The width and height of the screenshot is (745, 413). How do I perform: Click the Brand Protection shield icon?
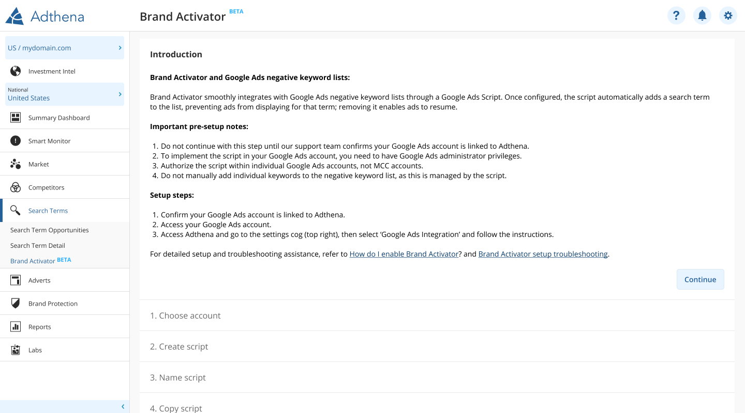pyautogui.click(x=16, y=304)
